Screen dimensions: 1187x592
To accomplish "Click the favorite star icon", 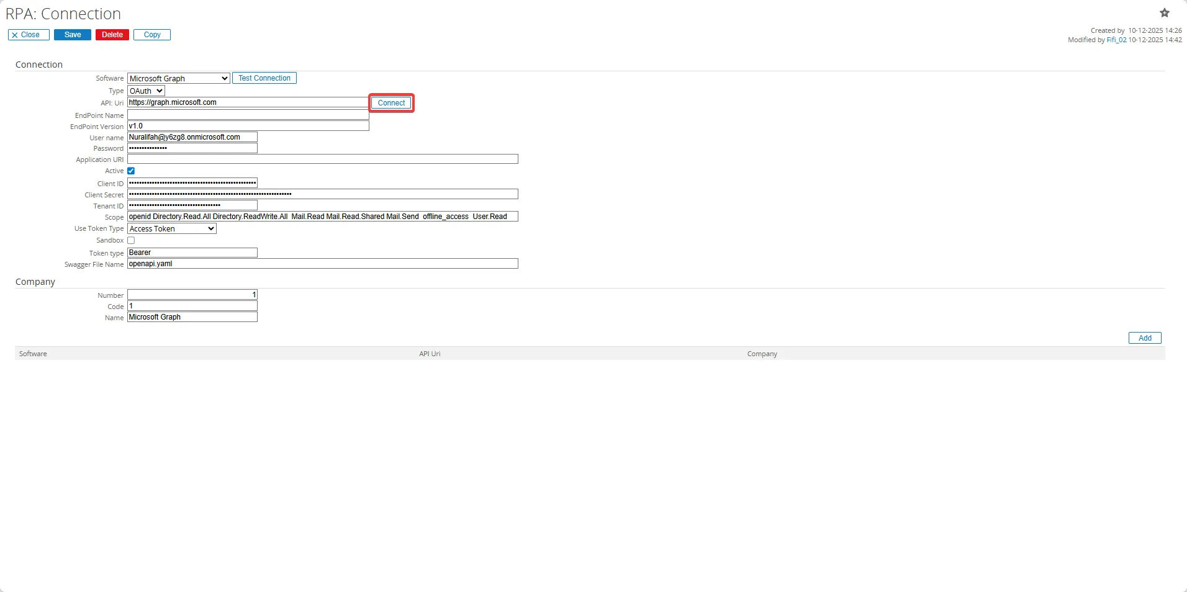I will [x=1164, y=13].
